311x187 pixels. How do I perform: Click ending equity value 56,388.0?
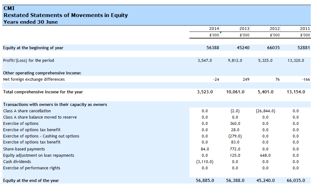235,180
